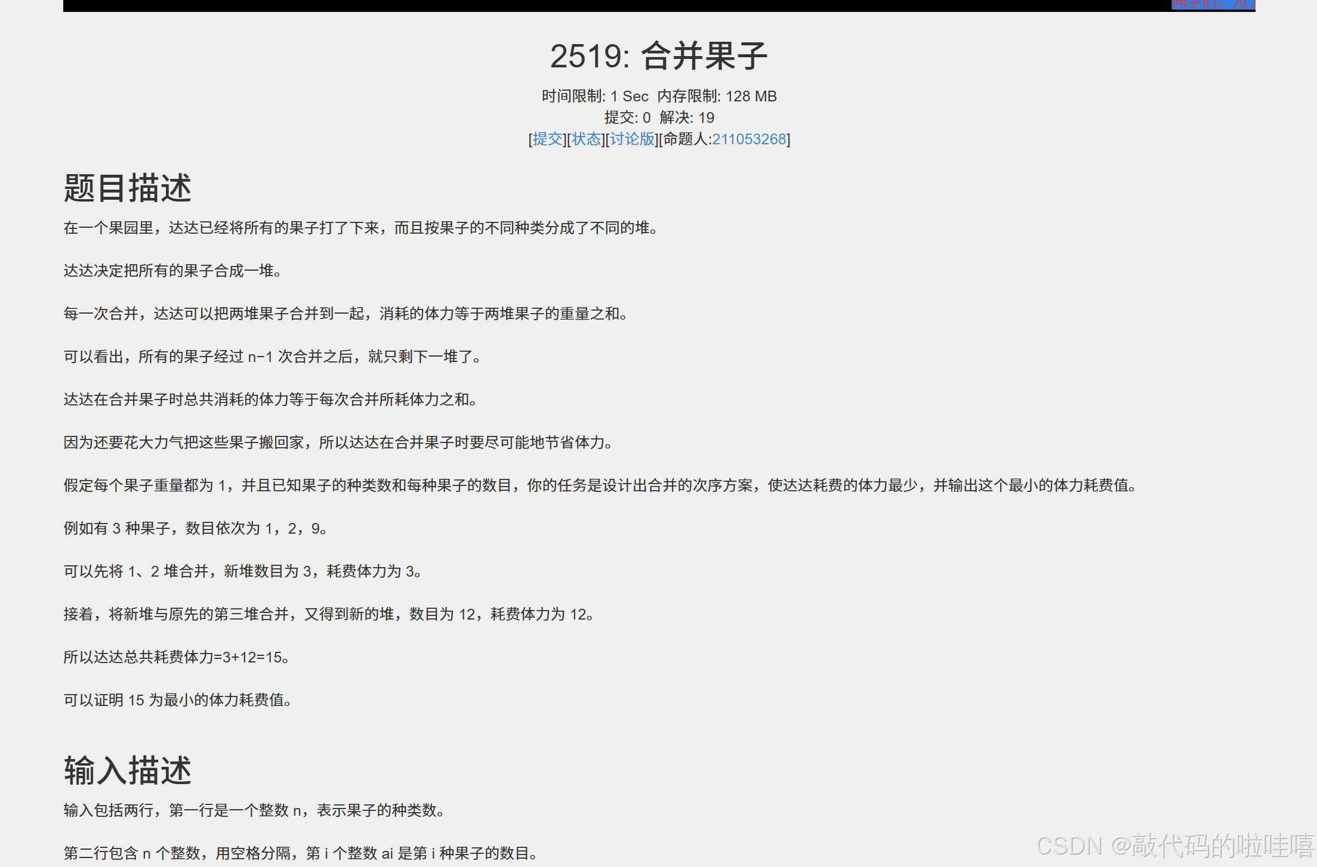Click the 题目描述 section heading
The image size is (1317, 867).
pyautogui.click(x=128, y=188)
